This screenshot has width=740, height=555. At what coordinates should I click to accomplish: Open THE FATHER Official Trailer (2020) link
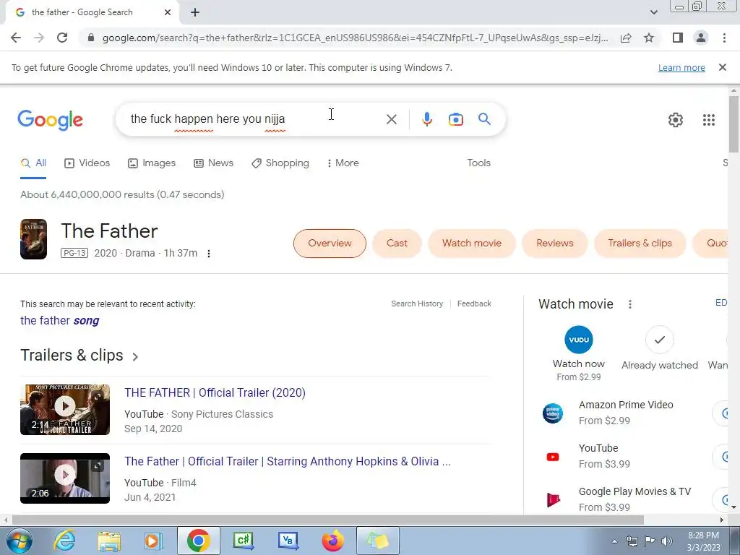click(215, 392)
